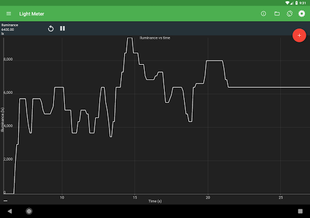Open saved files folder icon

[277, 14]
